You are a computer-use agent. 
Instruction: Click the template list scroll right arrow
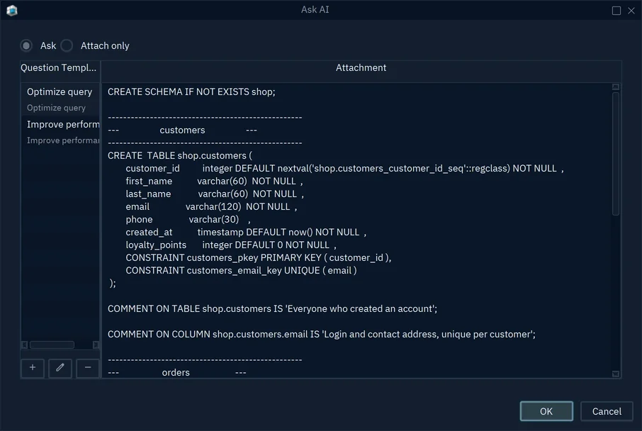point(96,345)
